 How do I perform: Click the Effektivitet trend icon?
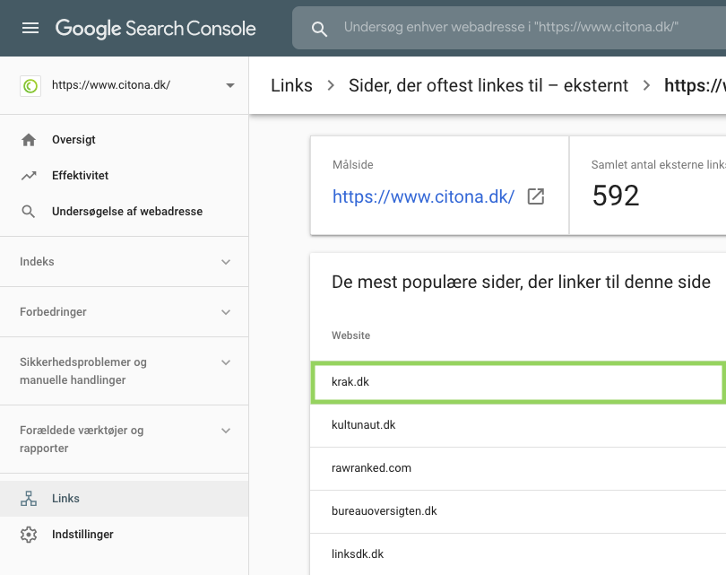[x=29, y=176]
